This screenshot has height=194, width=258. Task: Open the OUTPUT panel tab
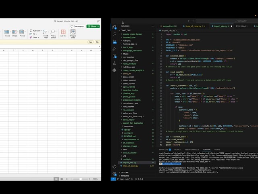coord(178,150)
